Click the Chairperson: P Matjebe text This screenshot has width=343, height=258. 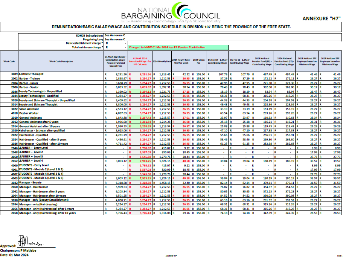point(18,250)
